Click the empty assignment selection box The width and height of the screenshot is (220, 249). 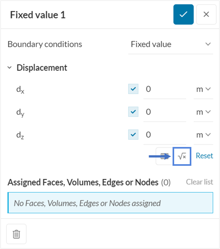(110, 203)
